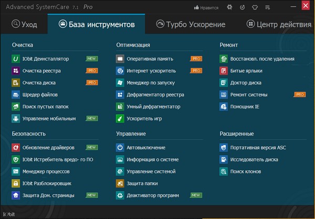
Task: Open Умный дефрагментатор icon
Action: pyautogui.click(x=120, y=107)
